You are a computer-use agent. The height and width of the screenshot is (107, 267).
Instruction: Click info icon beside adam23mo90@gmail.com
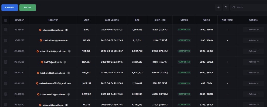[69, 51]
